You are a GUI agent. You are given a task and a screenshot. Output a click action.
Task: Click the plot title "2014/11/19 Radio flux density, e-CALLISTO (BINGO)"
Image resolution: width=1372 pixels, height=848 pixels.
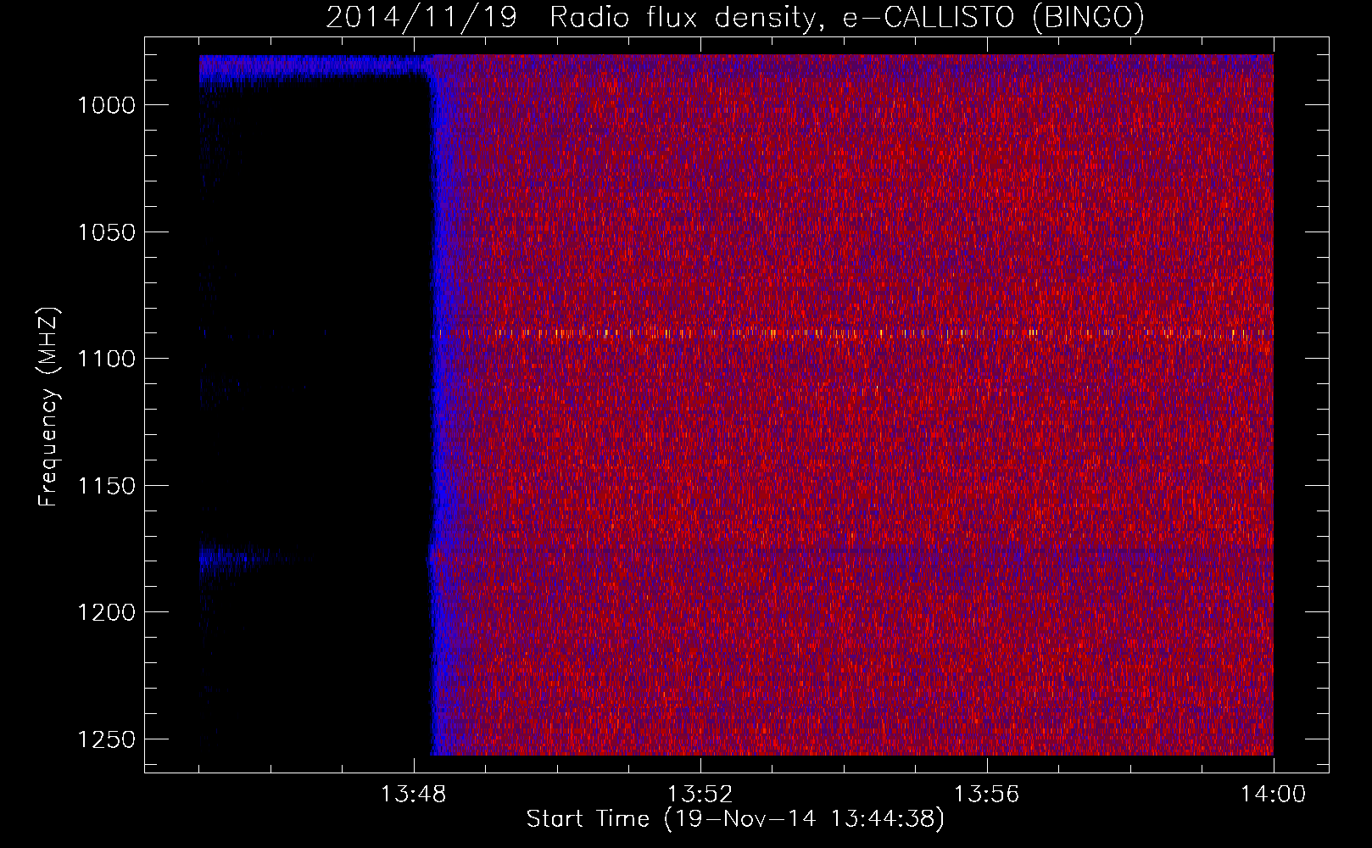(735, 17)
